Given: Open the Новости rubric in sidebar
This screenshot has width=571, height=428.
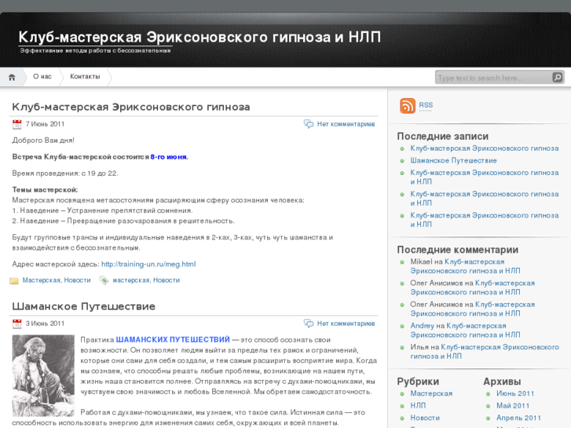Looking at the screenshot, I should [x=425, y=418].
